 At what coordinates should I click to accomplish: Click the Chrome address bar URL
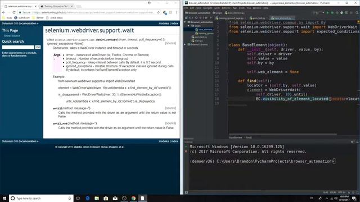point(94,12)
